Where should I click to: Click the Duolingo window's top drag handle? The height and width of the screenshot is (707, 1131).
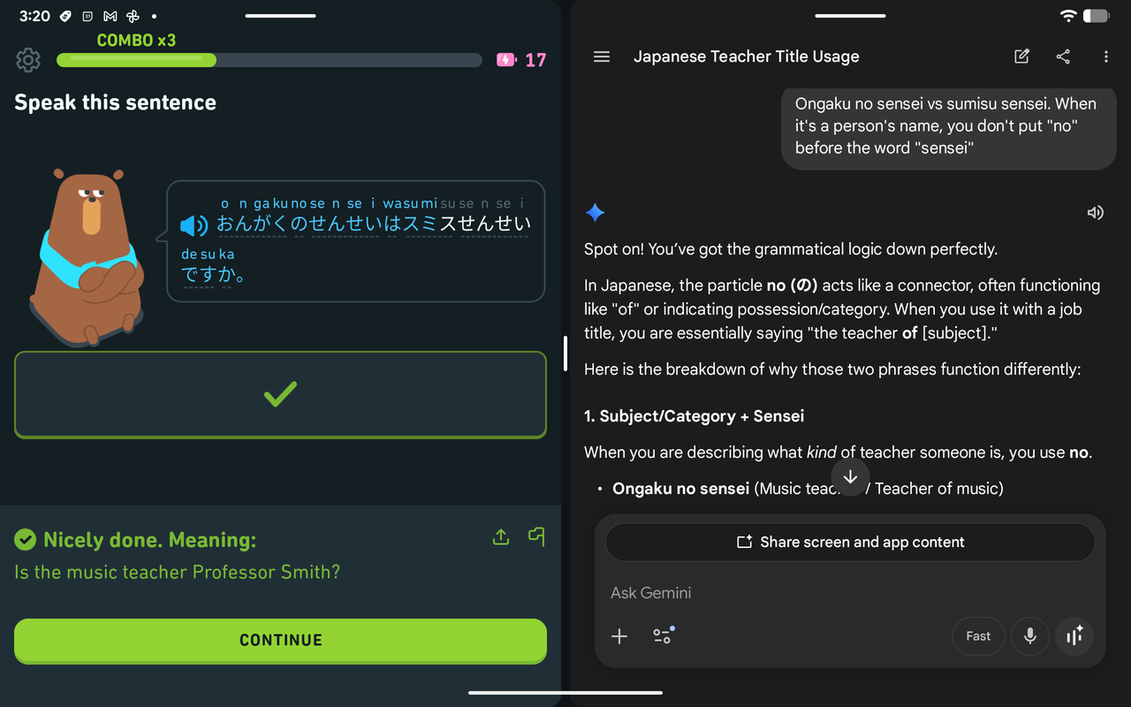coord(280,16)
